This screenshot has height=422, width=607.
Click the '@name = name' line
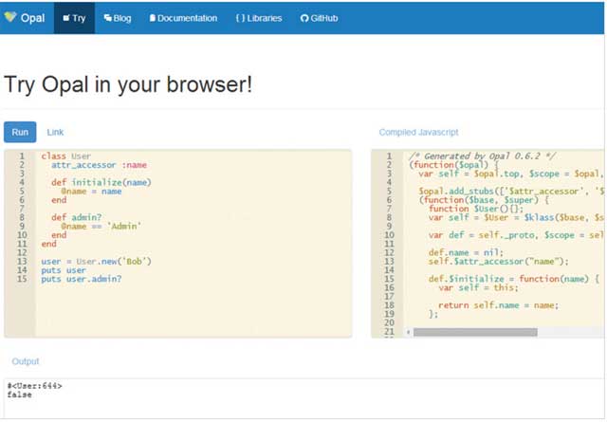91,192
